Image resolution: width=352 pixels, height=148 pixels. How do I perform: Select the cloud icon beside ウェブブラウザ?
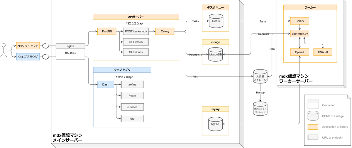pyautogui.click(x=46, y=57)
